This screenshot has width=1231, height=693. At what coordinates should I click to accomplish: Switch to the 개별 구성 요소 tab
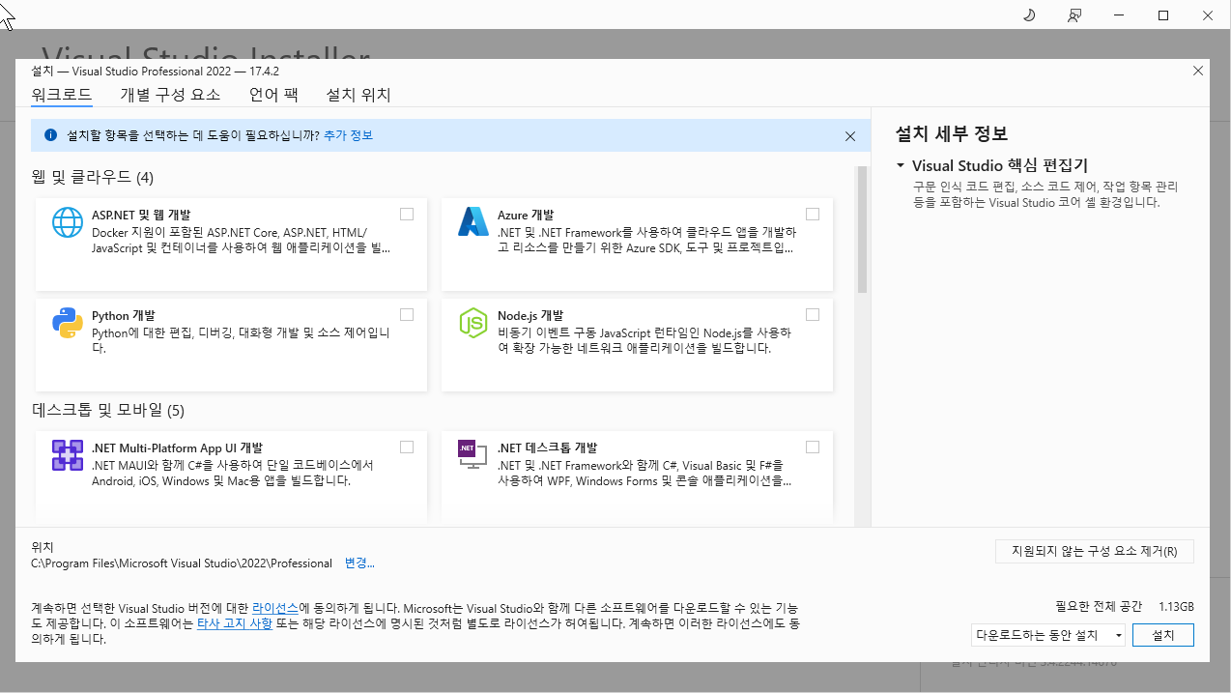[170, 95]
